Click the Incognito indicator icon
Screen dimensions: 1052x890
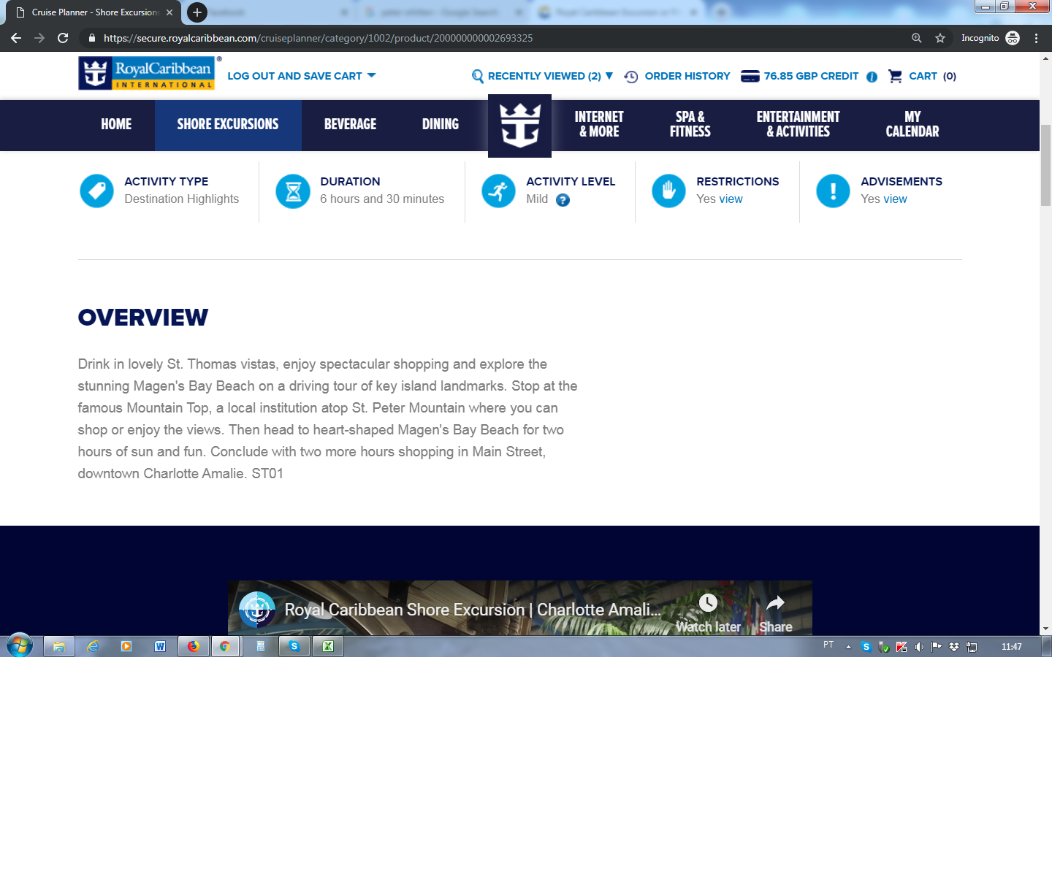click(1013, 38)
